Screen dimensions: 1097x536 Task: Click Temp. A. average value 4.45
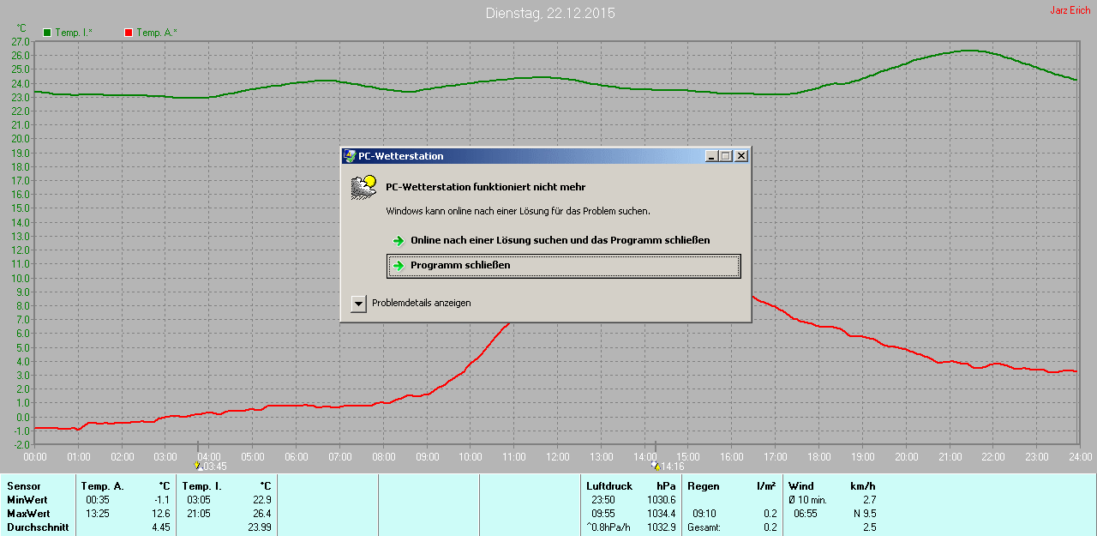click(x=160, y=527)
